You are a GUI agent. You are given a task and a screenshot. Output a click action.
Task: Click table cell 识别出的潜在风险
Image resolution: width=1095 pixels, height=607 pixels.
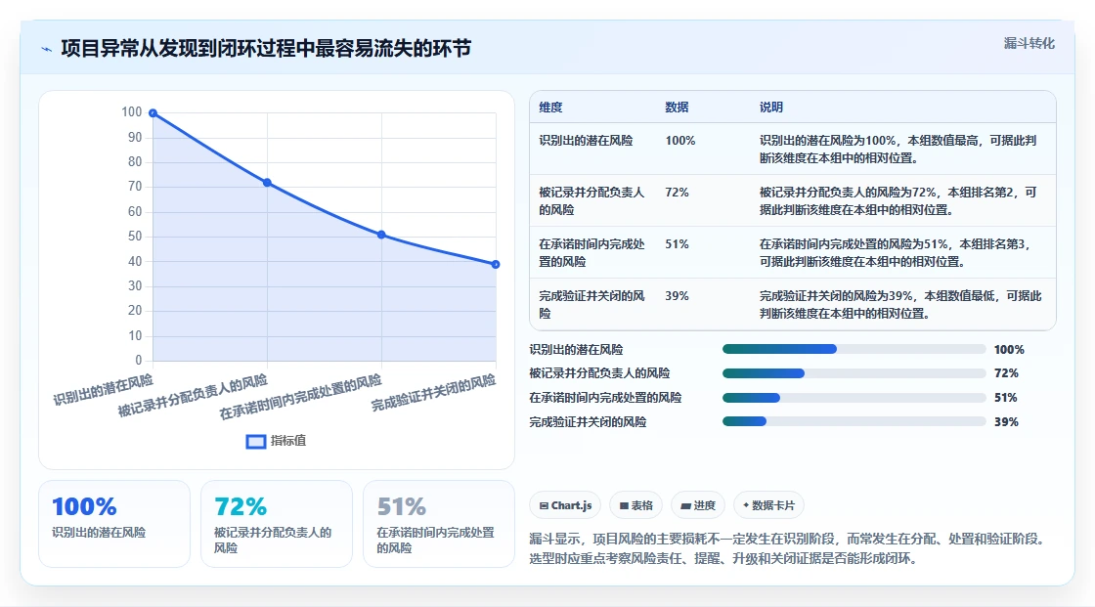tap(586, 141)
